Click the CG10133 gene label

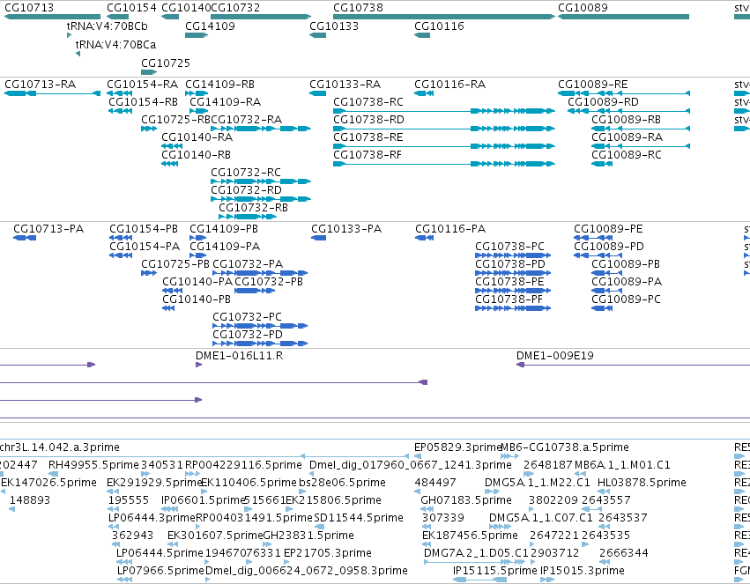334,26
